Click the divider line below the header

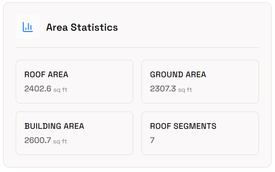click(x=137, y=48)
